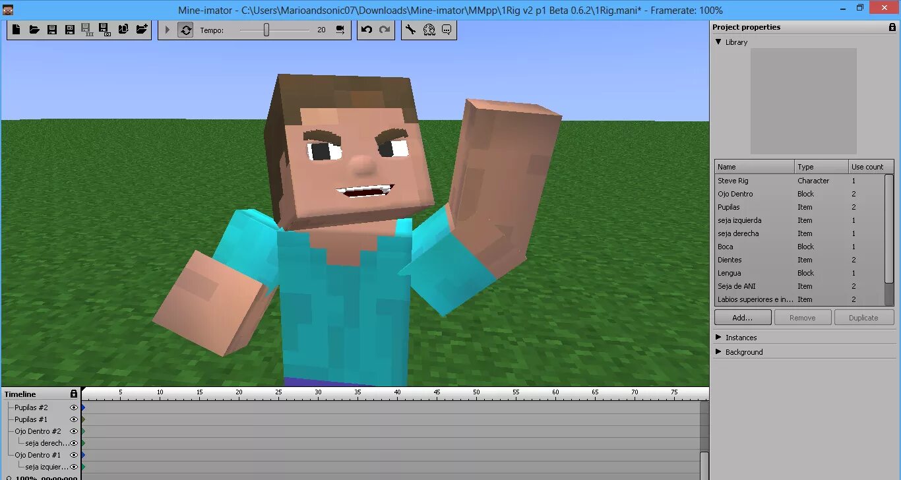Open settings with the wrench icon
This screenshot has width=901, height=480.
(411, 30)
